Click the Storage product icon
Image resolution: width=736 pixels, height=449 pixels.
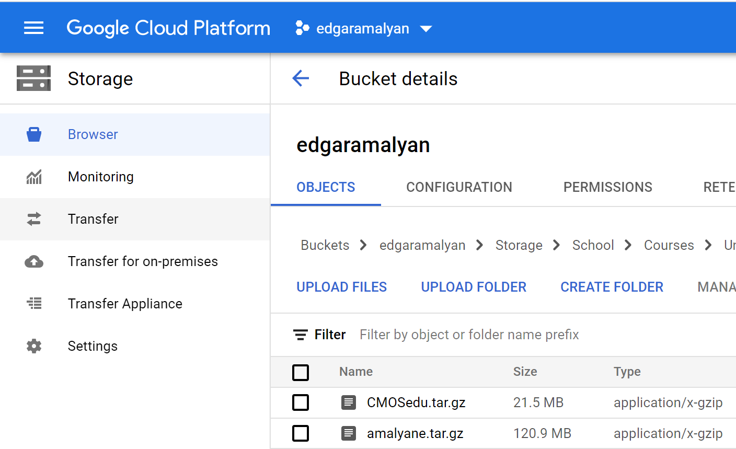coord(34,78)
